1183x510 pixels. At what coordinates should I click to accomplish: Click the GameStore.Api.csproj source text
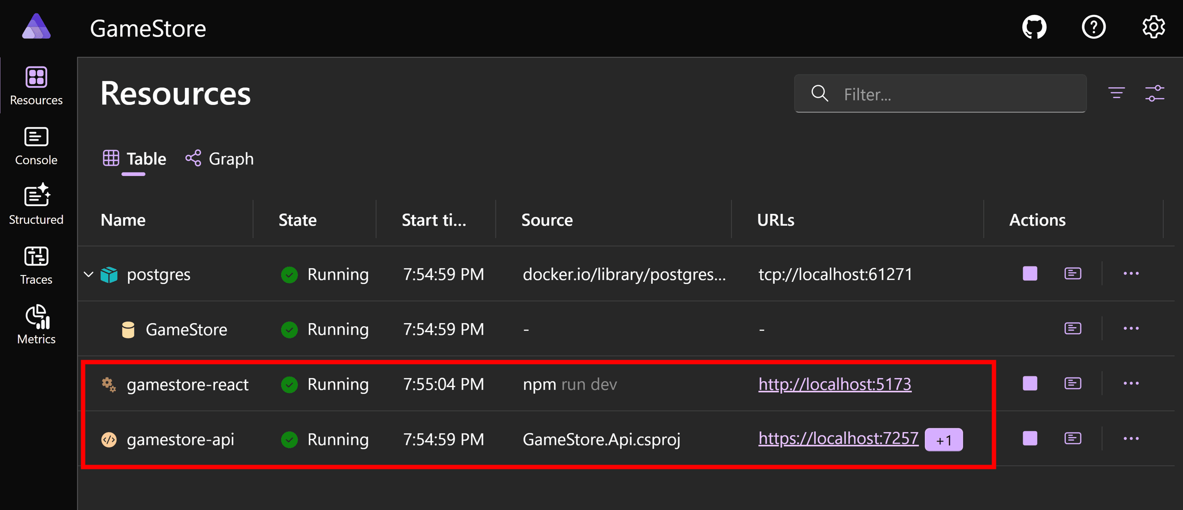pyautogui.click(x=601, y=440)
